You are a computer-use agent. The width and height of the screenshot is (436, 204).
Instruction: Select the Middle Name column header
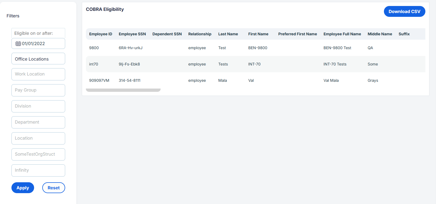click(380, 34)
